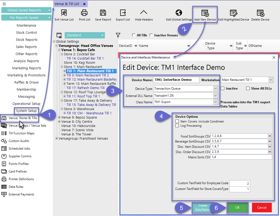Click the Add New Device icon
The width and height of the screenshot is (280, 216).
tap(205, 13)
